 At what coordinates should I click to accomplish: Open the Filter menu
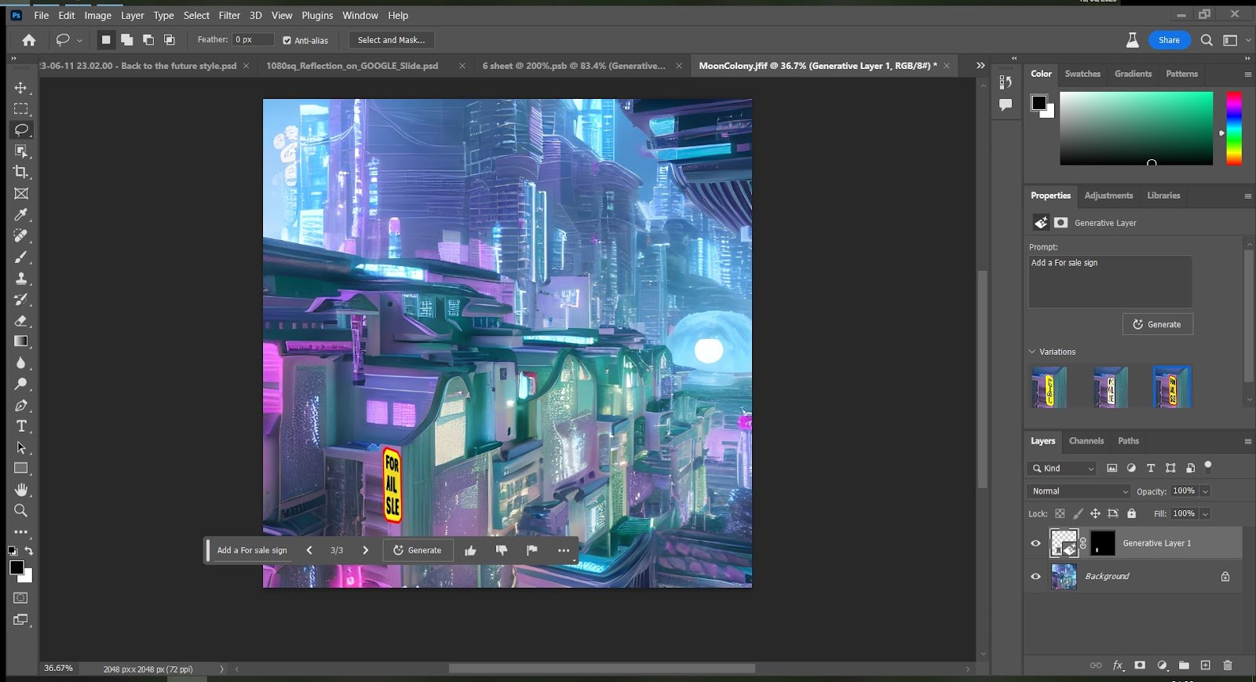click(229, 15)
